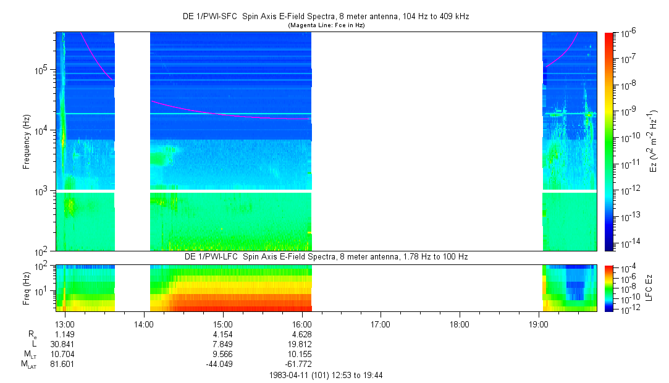Click the 10^-6 tick on Ez colorbar
669x383 pixels.
[x=624, y=32]
